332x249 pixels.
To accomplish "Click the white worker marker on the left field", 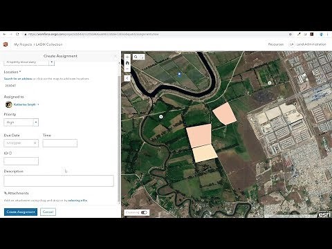I will (161, 117).
